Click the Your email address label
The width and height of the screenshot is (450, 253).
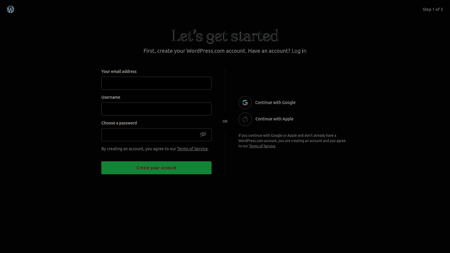tap(119, 71)
